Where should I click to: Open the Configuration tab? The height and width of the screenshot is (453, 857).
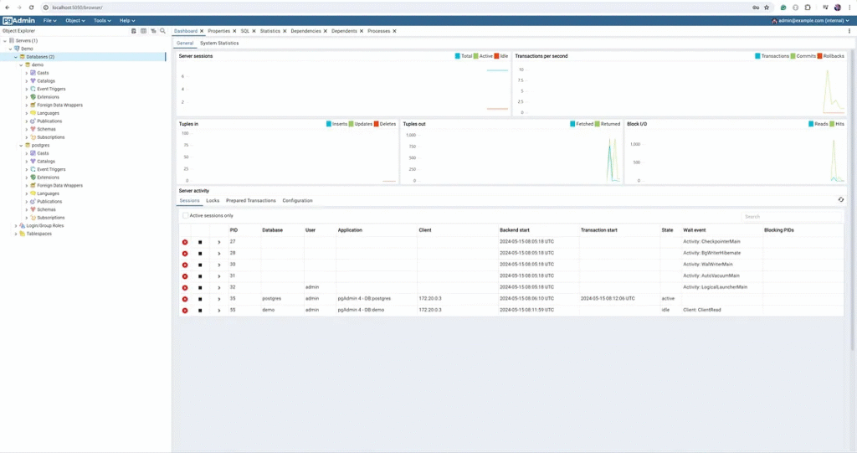[x=297, y=201]
